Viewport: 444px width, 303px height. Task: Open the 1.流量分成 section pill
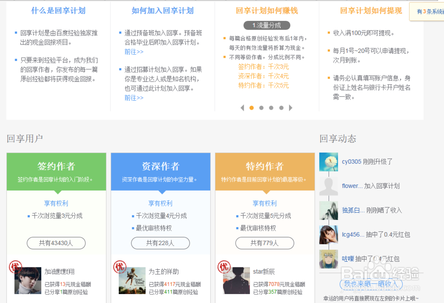point(266,25)
